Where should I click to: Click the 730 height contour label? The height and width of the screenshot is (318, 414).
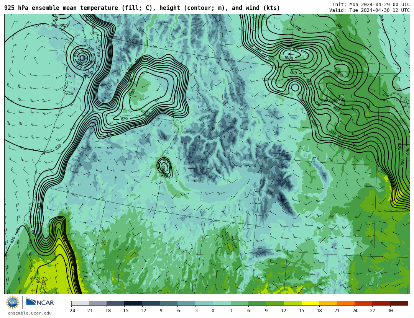tap(297, 28)
